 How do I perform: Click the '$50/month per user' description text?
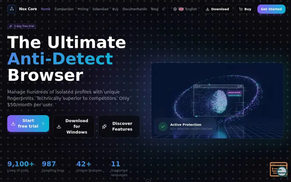pos(31,104)
